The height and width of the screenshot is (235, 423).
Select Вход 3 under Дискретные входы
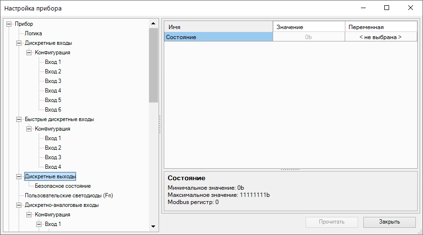tap(53, 81)
